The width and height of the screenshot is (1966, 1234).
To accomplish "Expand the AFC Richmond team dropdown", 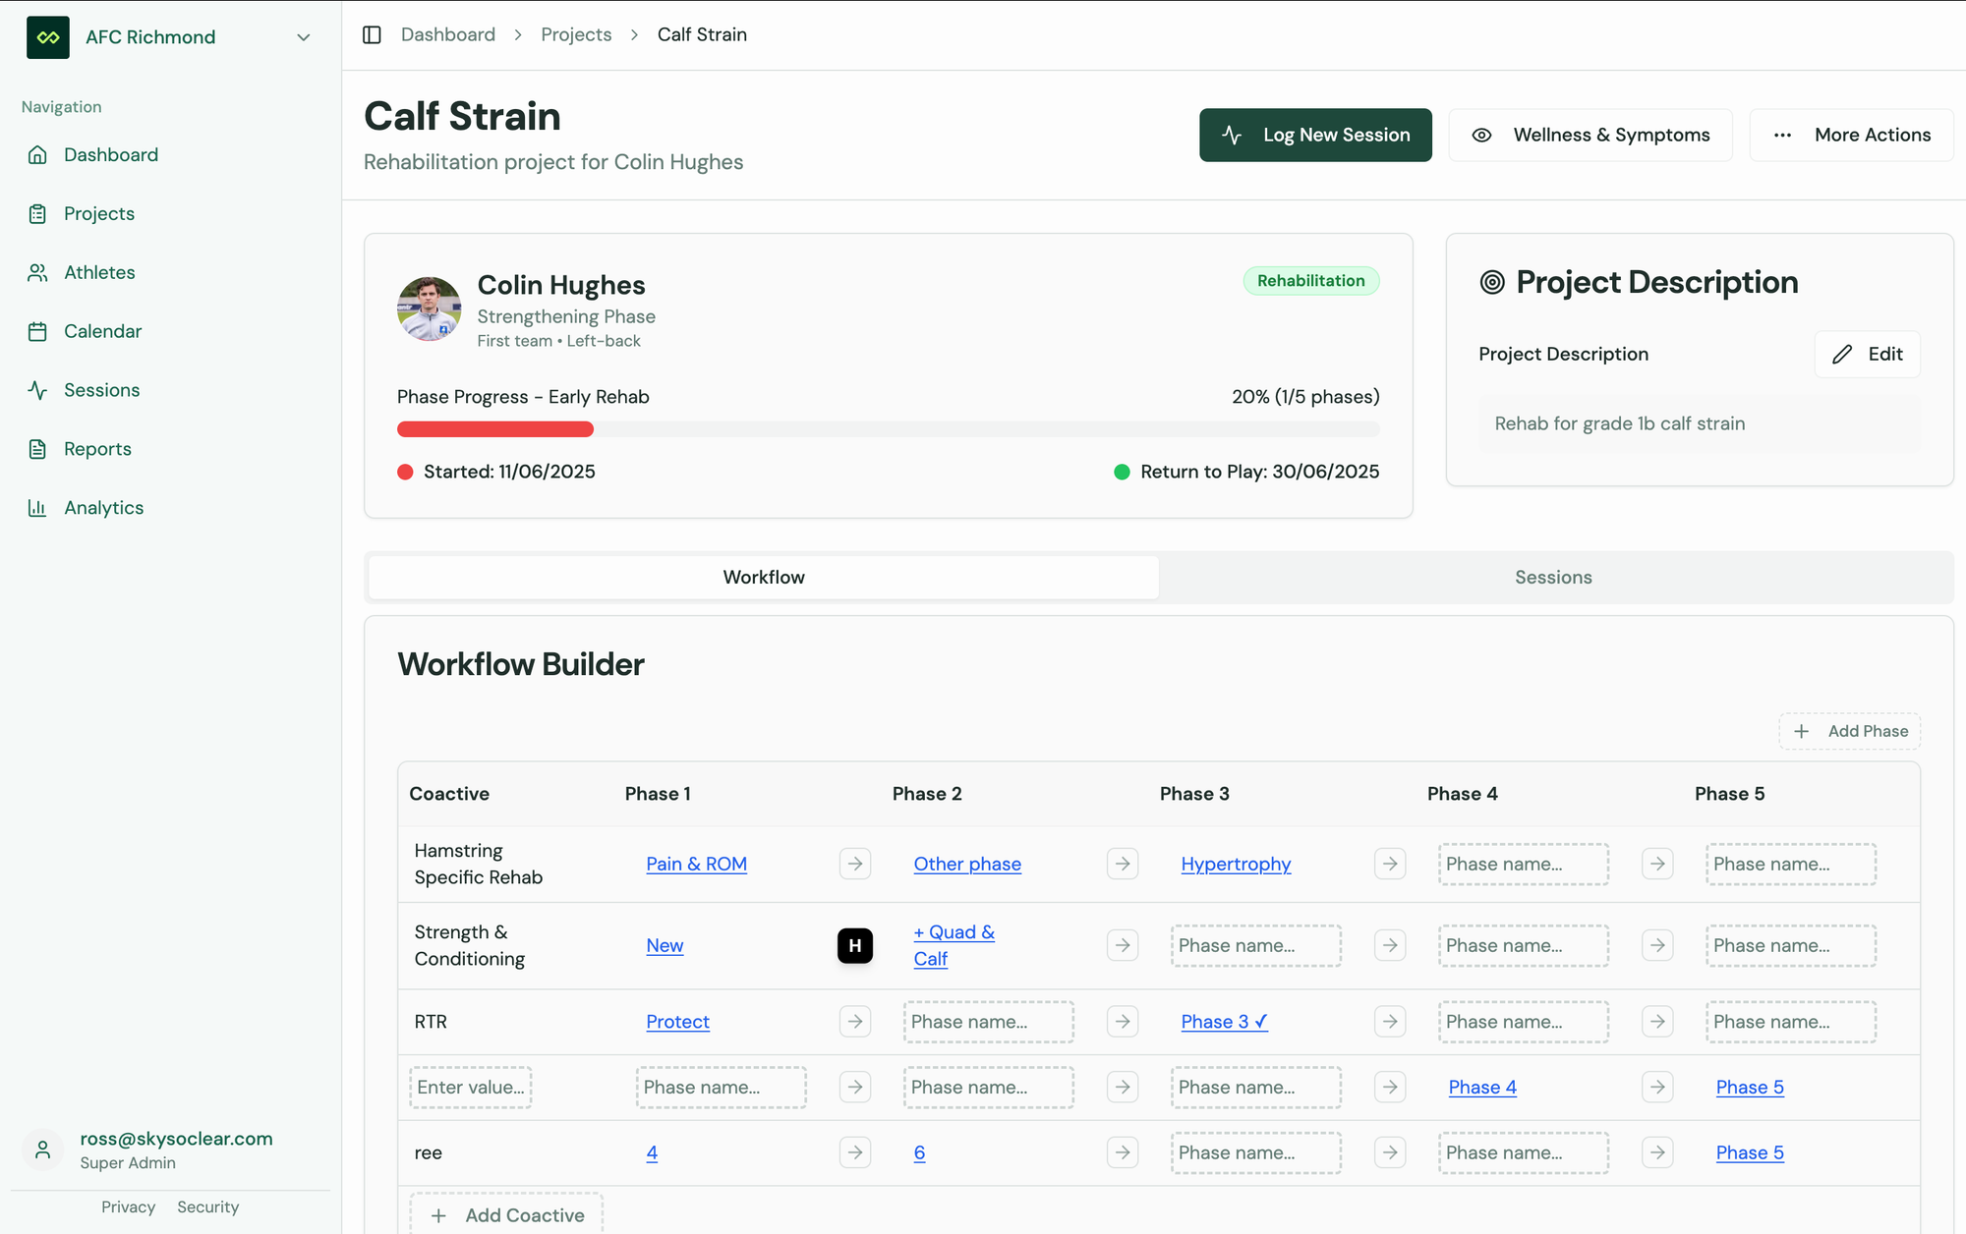I will 304,37.
